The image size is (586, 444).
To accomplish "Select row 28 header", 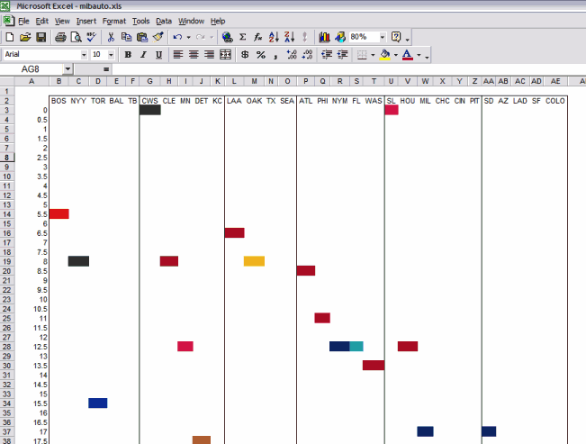I will coord(6,347).
